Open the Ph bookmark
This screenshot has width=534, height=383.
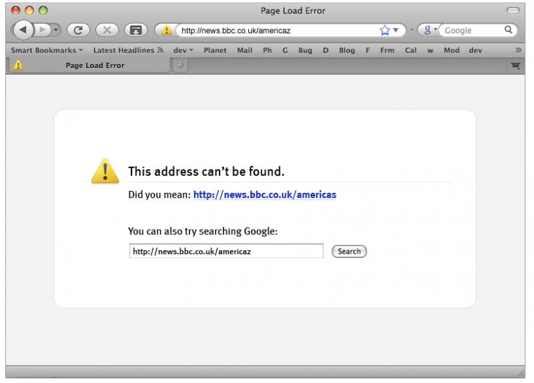point(268,51)
